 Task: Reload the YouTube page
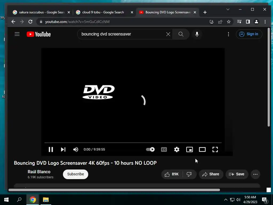click(30, 22)
